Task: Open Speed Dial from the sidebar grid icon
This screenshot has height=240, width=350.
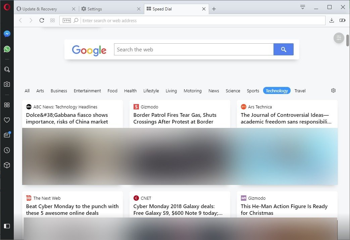Action: tap(7, 105)
